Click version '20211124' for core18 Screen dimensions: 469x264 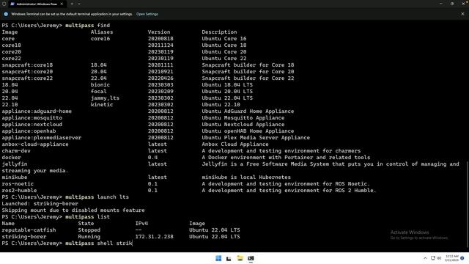[x=160, y=45]
